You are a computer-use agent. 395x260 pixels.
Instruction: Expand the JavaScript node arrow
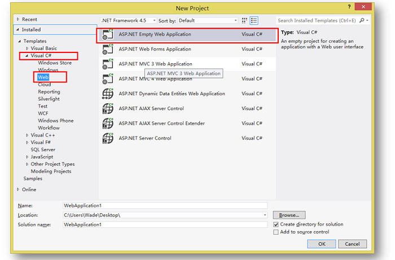27,157
